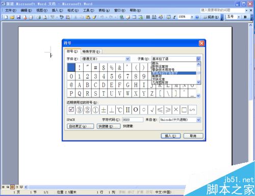
Task: Open the 表格 menu
Action: pos(104,11)
